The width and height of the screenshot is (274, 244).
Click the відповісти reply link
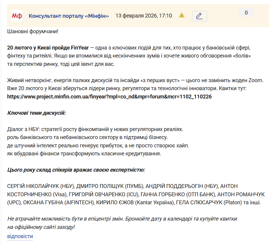(20, 236)
